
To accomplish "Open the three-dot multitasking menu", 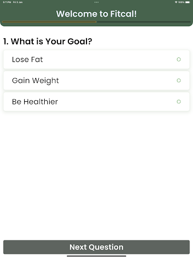I will pyautogui.click(x=96, y=2).
